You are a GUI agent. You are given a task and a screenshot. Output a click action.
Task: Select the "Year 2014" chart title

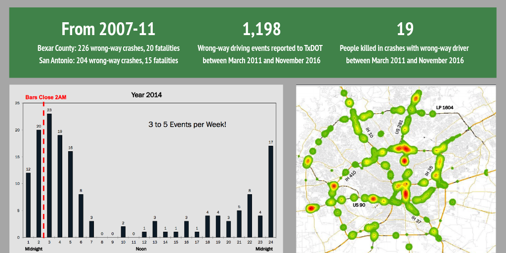tap(146, 95)
